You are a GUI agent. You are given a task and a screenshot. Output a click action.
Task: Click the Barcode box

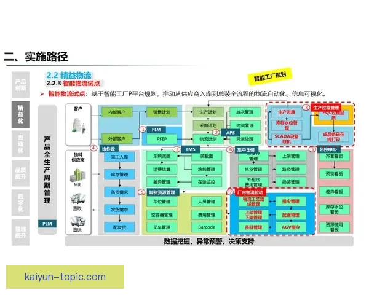(207, 227)
